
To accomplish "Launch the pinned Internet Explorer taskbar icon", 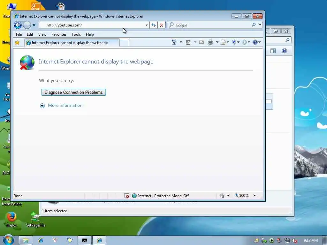I will [x=41, y=241].
